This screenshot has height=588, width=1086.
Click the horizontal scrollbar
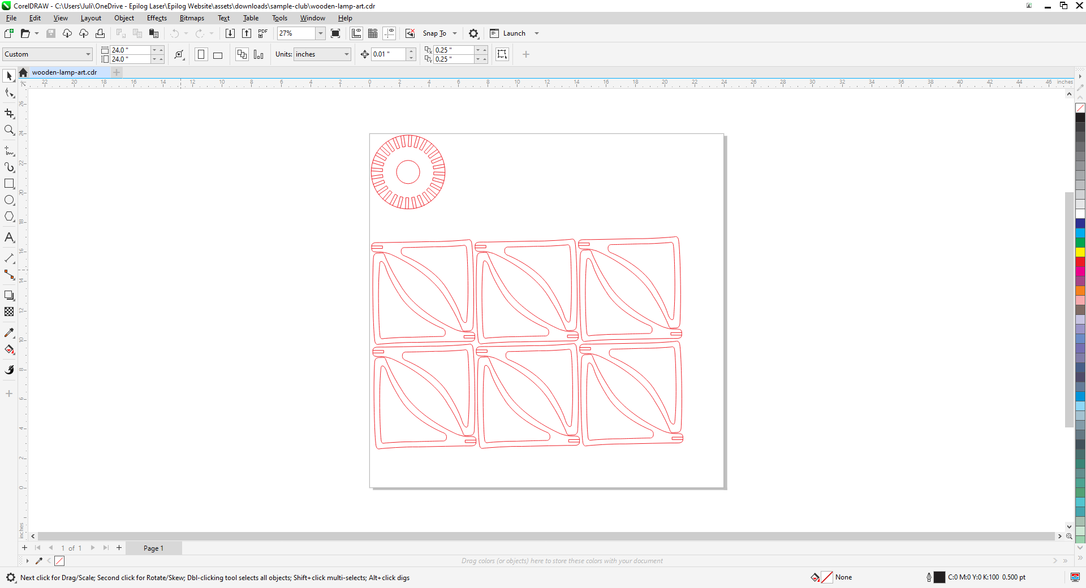tap(546, 536)
